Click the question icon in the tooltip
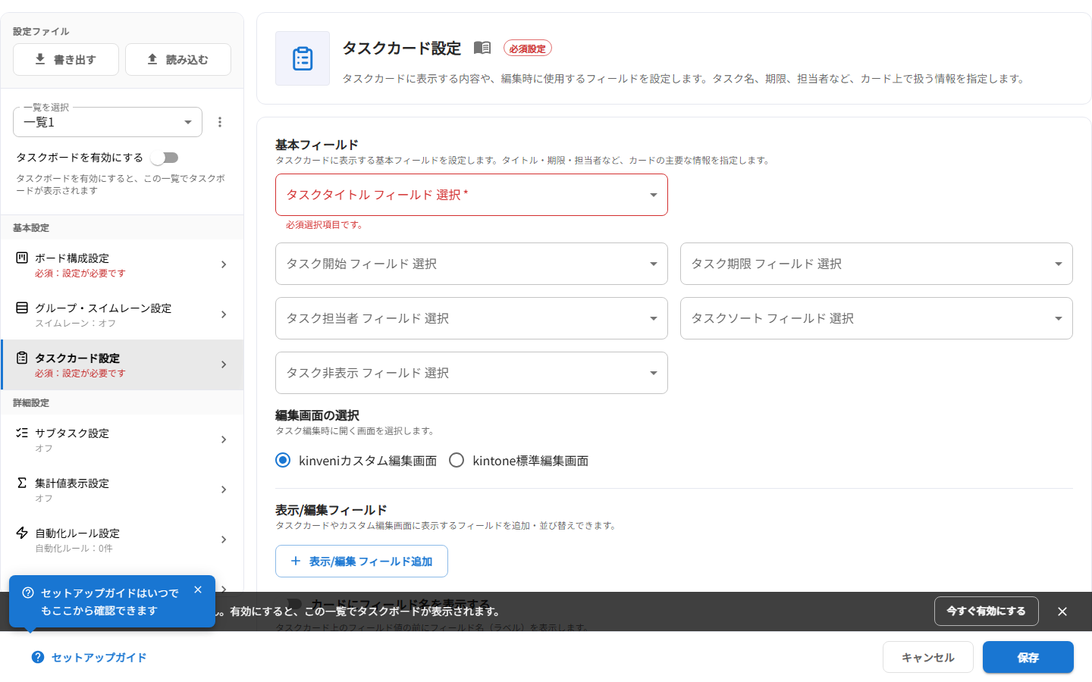The image size is (1092, 682). coord(28,593)
